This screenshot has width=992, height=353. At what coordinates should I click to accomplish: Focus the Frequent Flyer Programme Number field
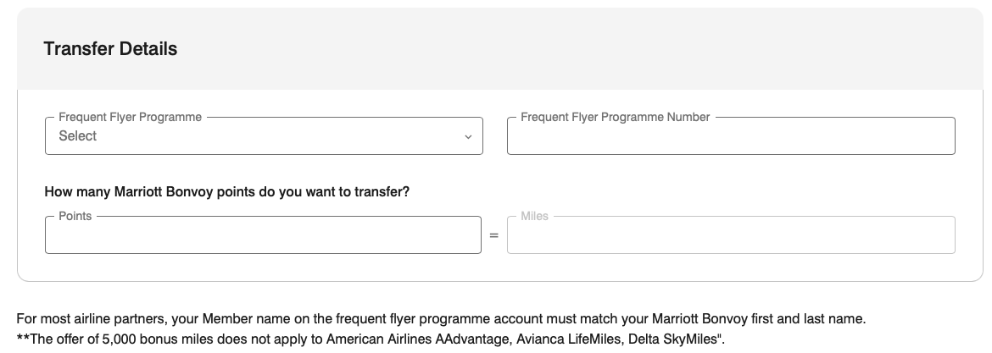coord(730,136)
